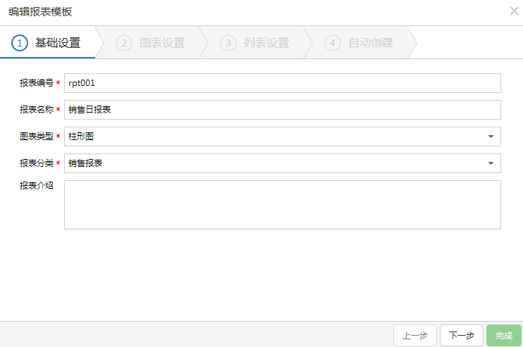Click the 报表编号 label
Image resolution: width=523 pixels, height=347 pixels.
(37, 82)
